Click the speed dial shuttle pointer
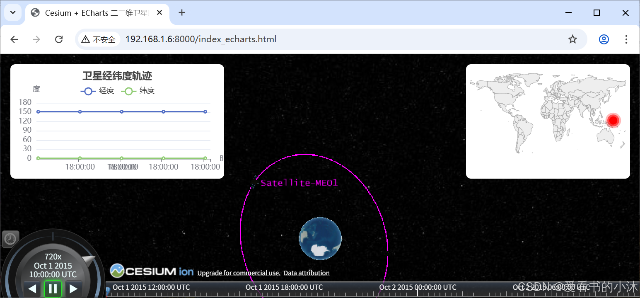 pos(89,261)
